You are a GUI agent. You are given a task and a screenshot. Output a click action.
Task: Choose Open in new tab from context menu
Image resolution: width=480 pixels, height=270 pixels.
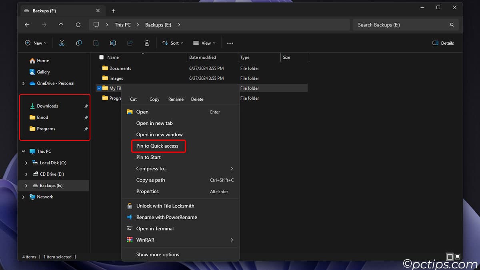click(x=154, y=123)
